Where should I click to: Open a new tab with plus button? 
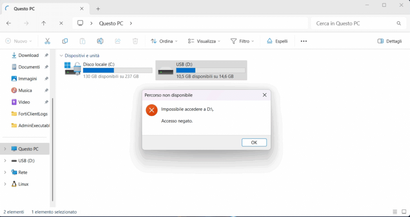tap(98, 9)
